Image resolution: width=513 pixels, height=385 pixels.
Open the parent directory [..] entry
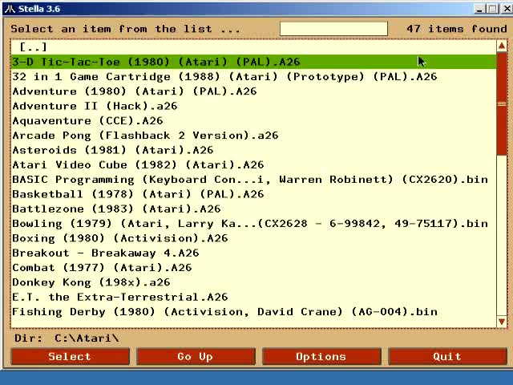pos(33,47)
